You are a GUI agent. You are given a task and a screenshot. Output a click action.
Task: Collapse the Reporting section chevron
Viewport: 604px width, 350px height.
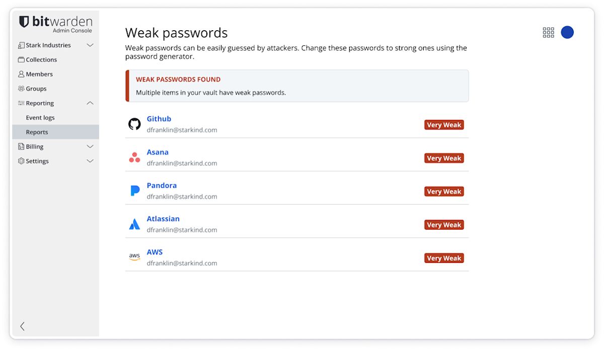(90, 103)
